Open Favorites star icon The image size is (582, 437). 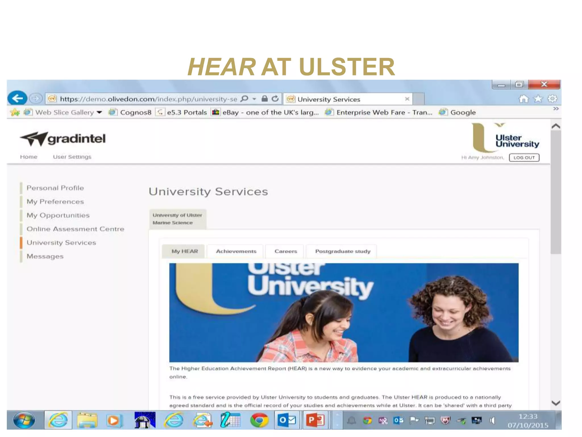point(538,99)
